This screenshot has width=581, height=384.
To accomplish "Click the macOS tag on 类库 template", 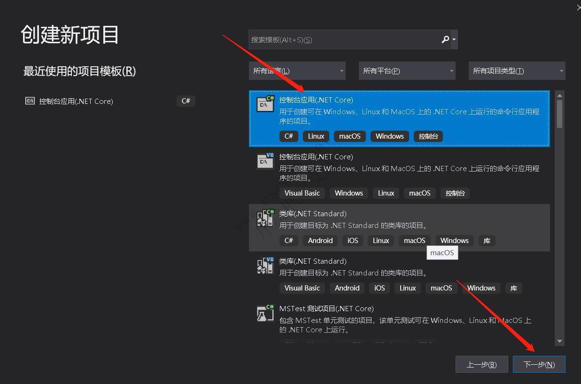I will pos(414,240).
